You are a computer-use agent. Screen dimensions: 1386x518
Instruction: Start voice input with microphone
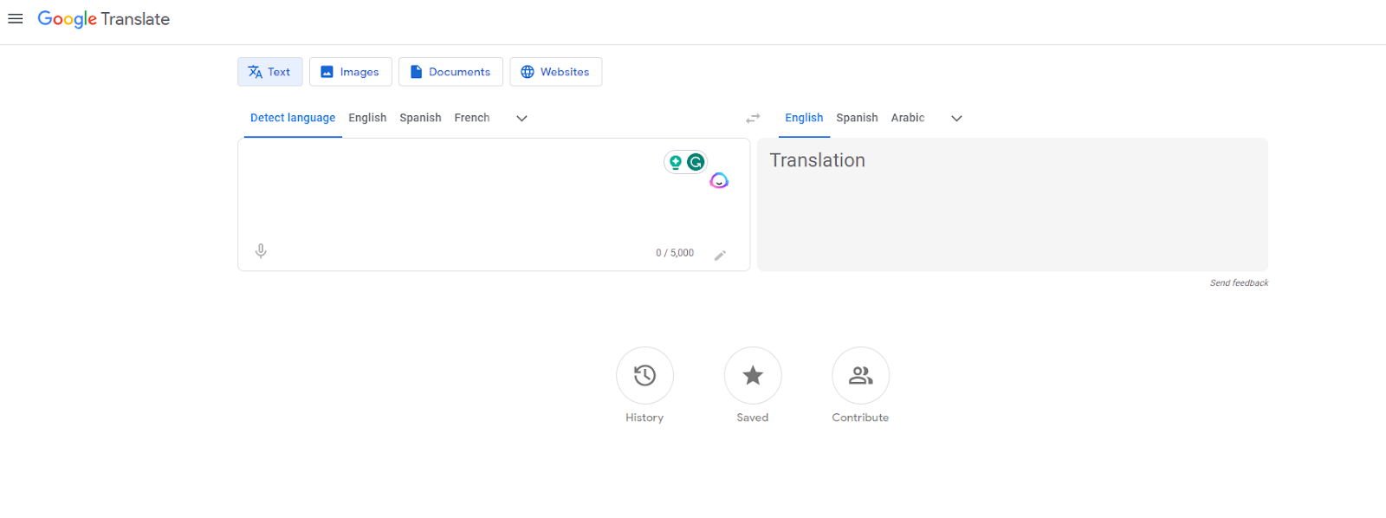pyautogui.click(x=261, y=251)
